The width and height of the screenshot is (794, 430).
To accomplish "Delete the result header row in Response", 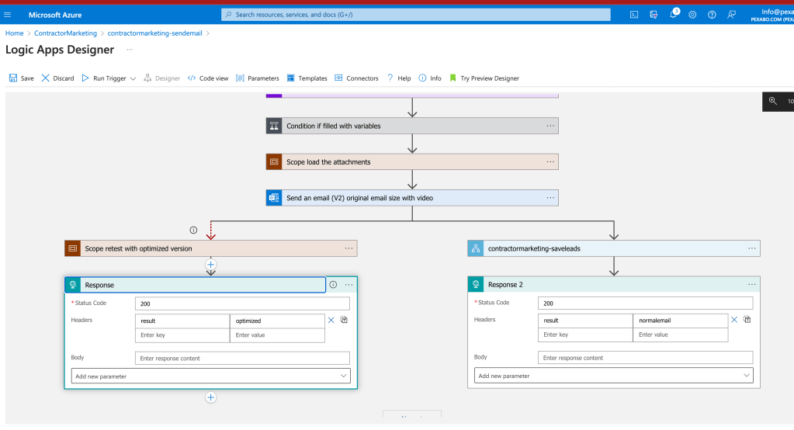I will pos(331,320).
